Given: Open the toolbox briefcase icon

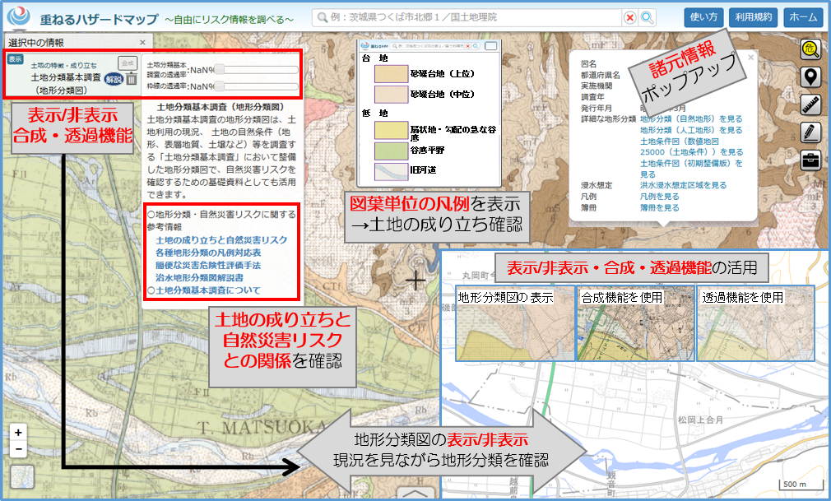Looking at the screenshot, I should (810, 160).
